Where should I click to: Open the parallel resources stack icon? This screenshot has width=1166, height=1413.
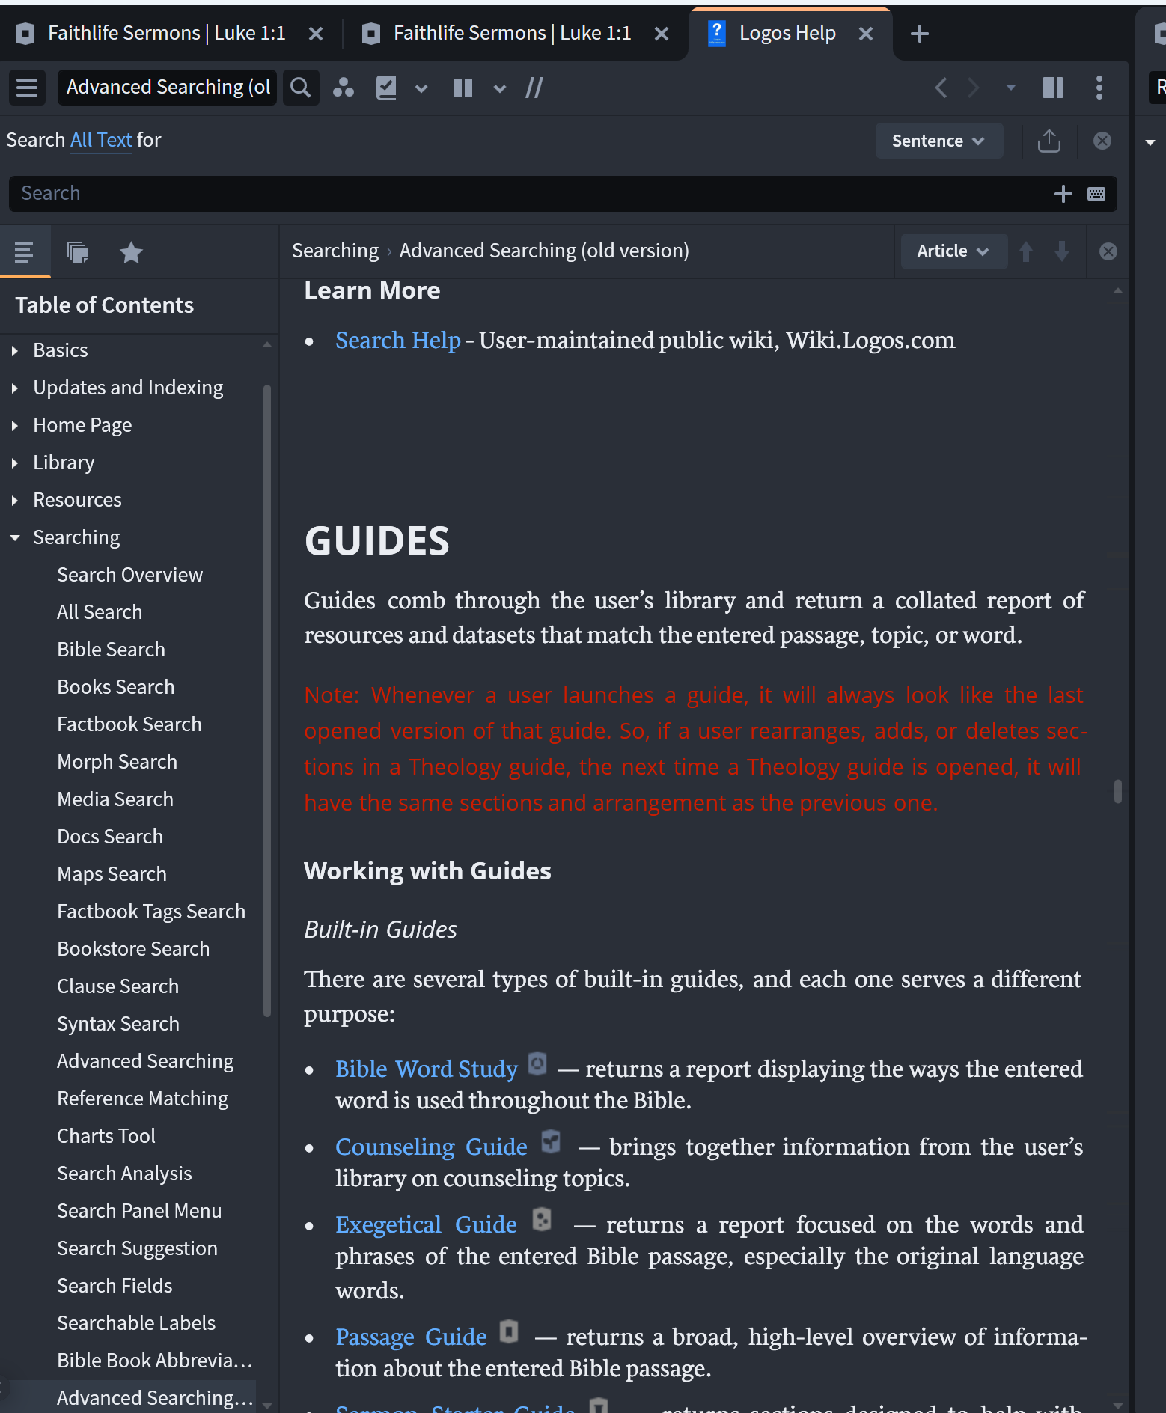(78, 252)
